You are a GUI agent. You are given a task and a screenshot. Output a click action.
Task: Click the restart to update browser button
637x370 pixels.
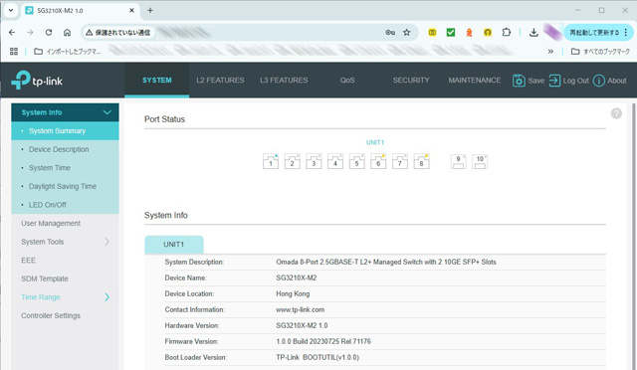598,33
